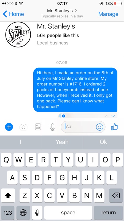Go back to Home

[x=13, y=14]
